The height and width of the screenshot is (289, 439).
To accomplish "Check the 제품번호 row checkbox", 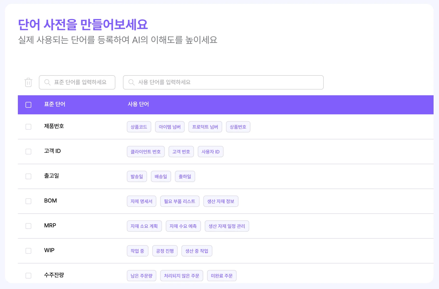I will pyautogui.click(x=28, y=127).
